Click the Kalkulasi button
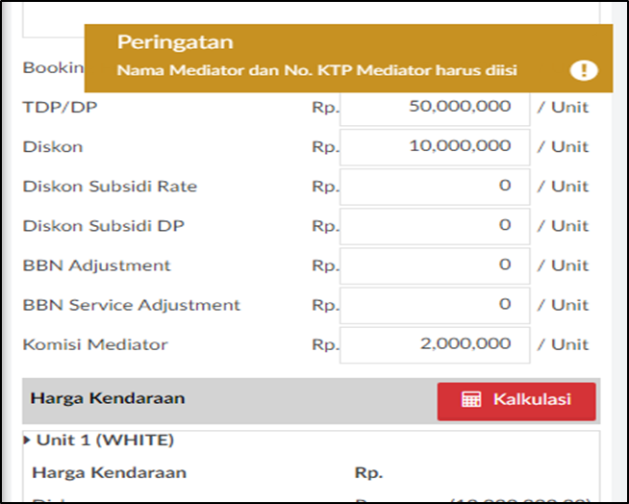The height and width of the screenshot is (504, 629). tap(516, 401)
